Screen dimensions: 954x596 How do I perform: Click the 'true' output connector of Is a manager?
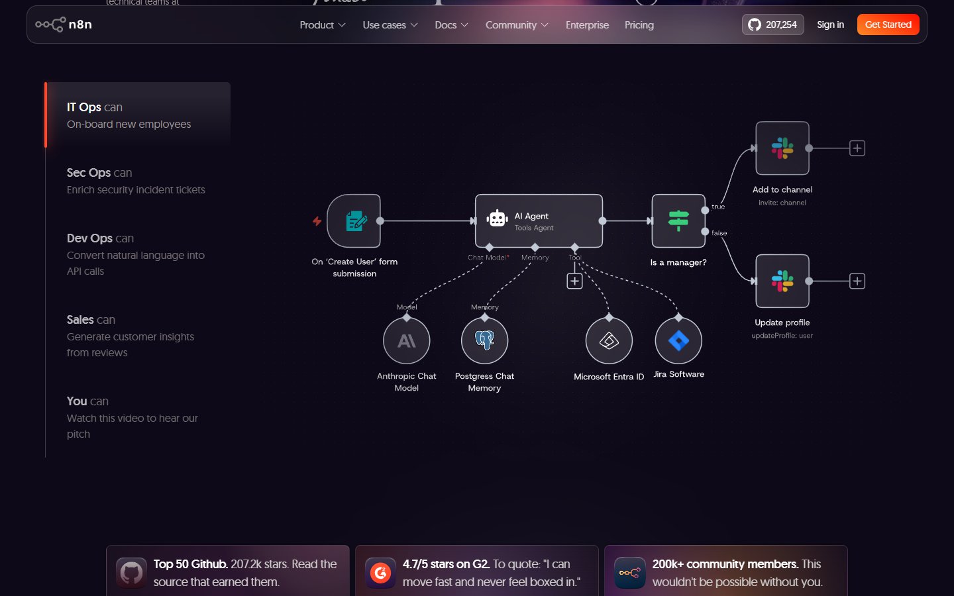(x=705, y=210)
